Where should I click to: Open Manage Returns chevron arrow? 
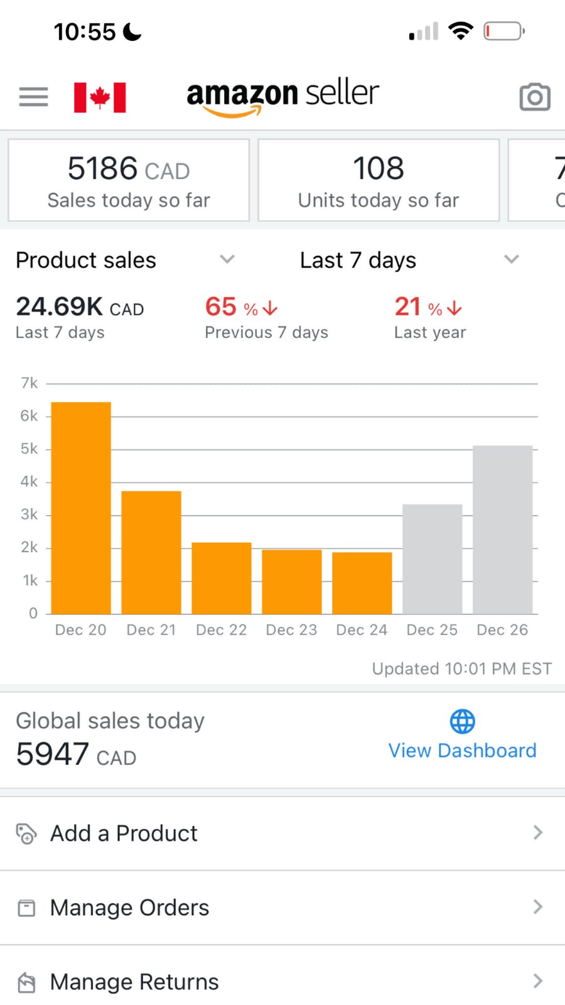pos(537,981)
